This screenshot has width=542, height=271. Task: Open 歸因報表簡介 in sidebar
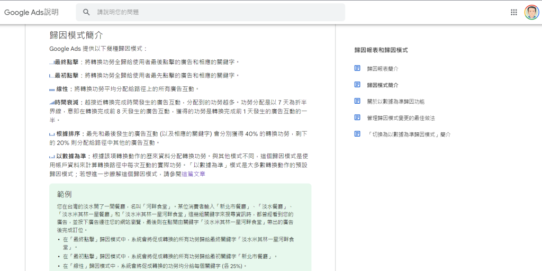point(383,69)
